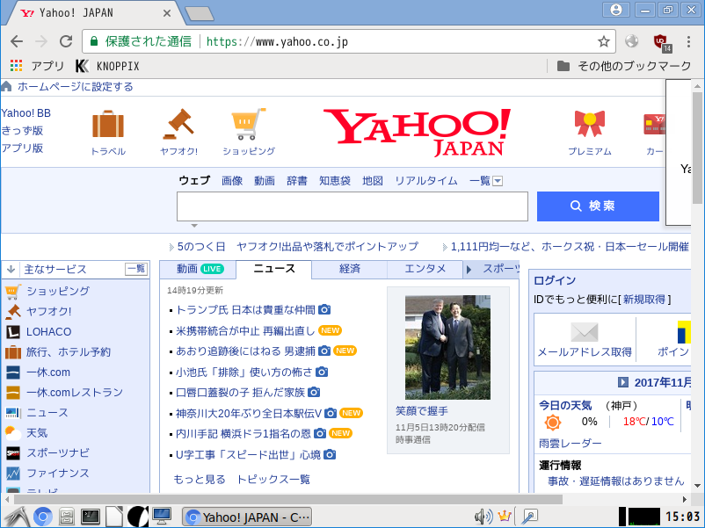
Task: Click the 一覧 button beside 主なサービス
Action: 136,269
